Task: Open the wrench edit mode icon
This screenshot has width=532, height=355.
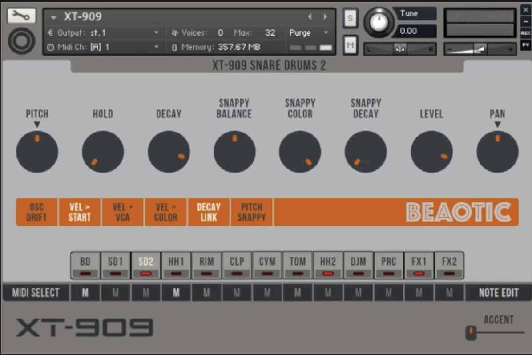Action: [21, 16]
